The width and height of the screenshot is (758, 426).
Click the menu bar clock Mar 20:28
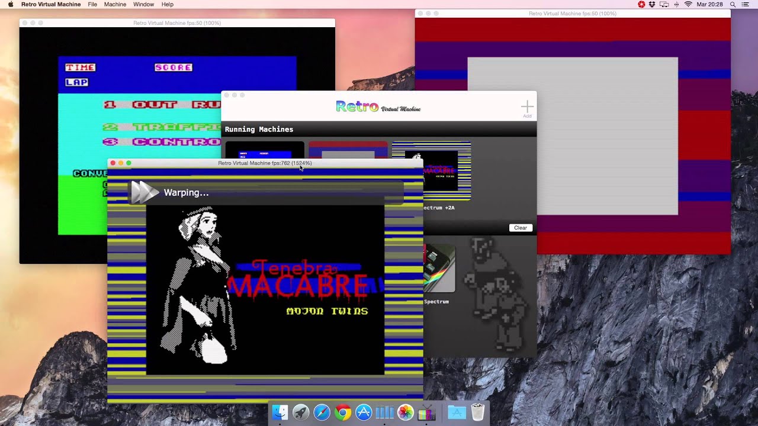(710, 4)
